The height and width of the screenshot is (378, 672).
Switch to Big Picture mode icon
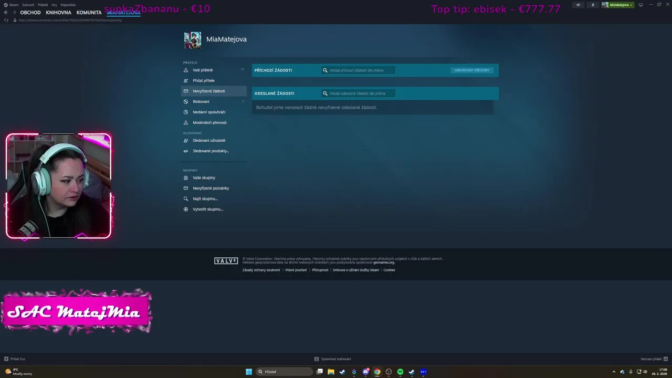[640, 5]
